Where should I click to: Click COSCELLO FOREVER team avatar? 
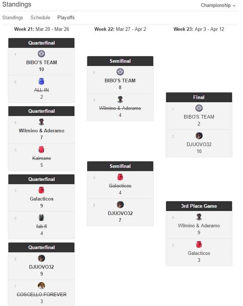coord(41,286)
